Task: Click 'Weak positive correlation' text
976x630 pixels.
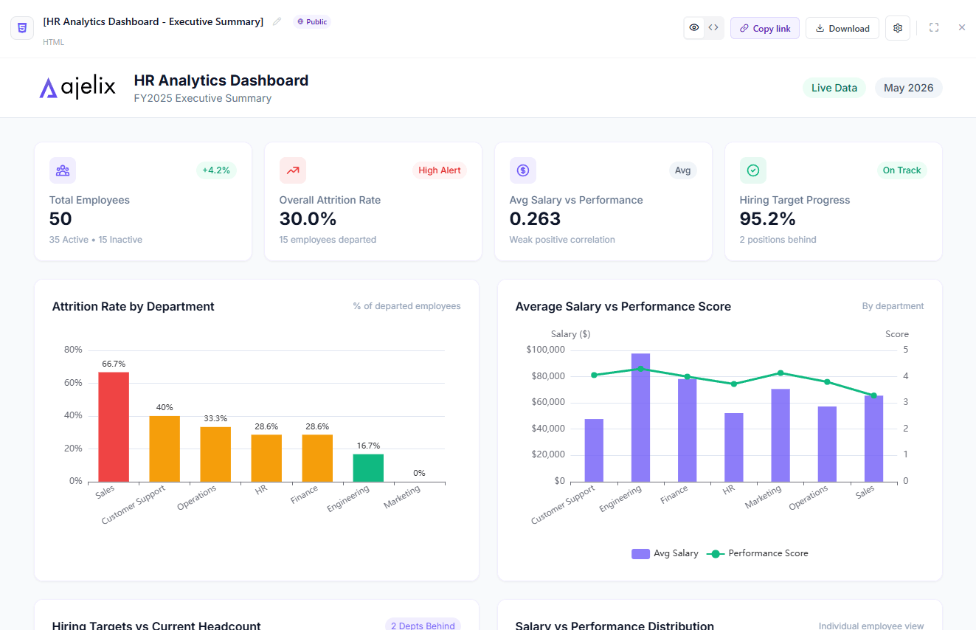Action: click(562, 240)
